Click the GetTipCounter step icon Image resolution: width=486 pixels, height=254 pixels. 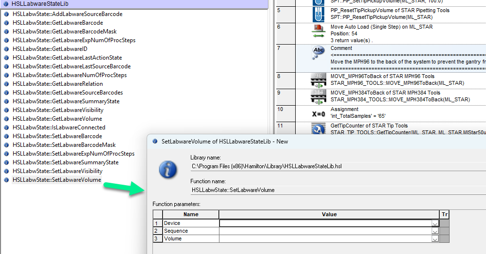318,128
